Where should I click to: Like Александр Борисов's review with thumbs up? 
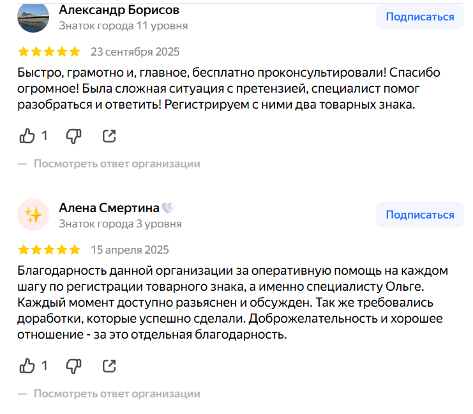point(27,135)
